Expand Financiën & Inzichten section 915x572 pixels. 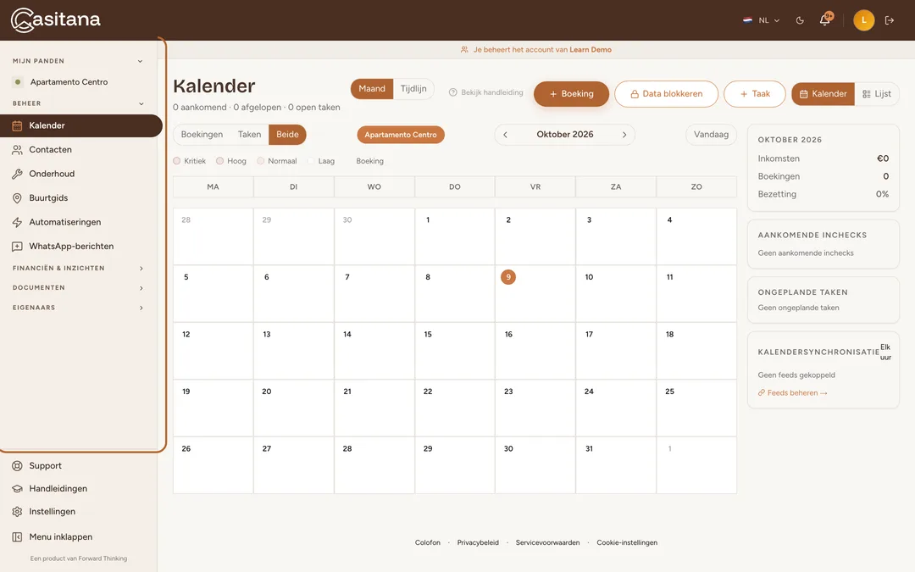78,269
